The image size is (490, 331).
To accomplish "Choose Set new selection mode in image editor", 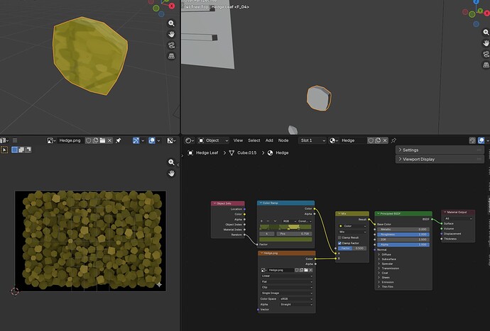I will (x=14, y=150).
